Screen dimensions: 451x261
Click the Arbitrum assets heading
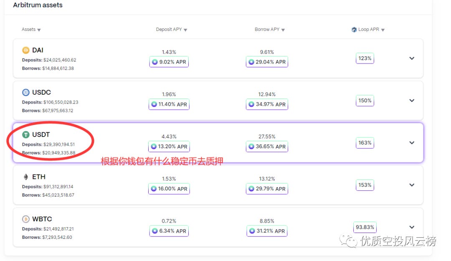coord(38,5)
